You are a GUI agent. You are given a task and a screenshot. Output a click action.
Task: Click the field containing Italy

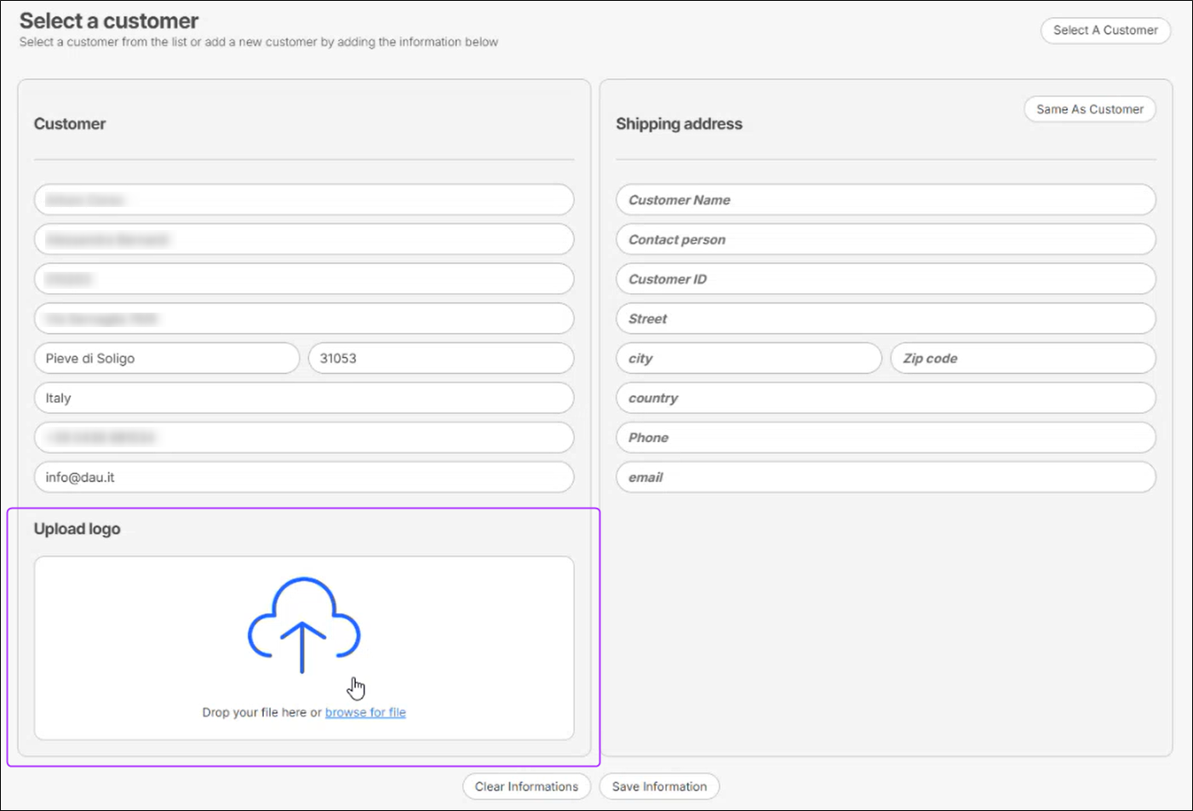(x=303, y=397)
